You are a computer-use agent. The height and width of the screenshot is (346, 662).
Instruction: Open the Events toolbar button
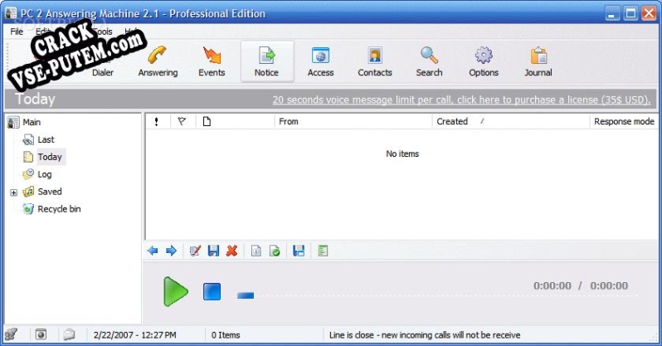pyautogui.click(x=212, y=61)
